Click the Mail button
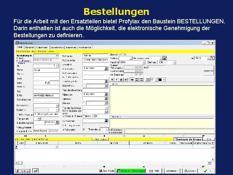The image size is (233, 175). coord(154,171)
